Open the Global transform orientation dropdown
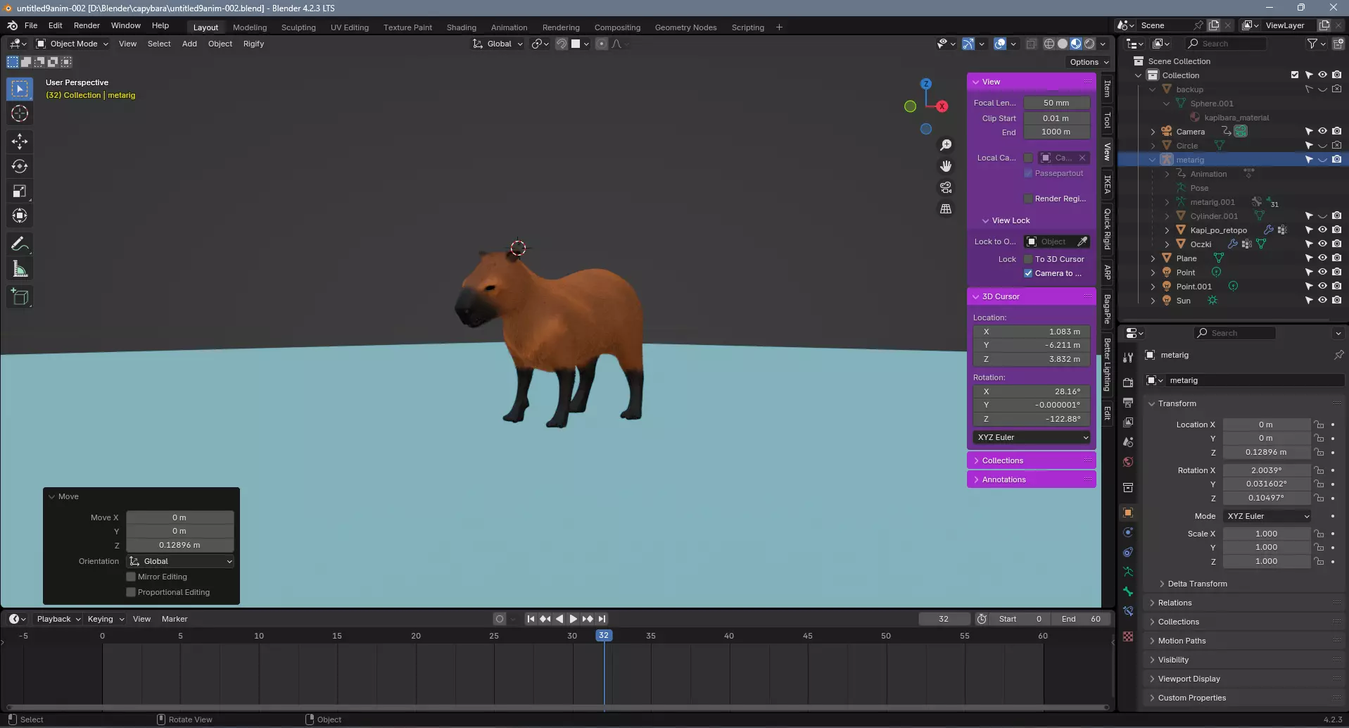 click(498, 44)
